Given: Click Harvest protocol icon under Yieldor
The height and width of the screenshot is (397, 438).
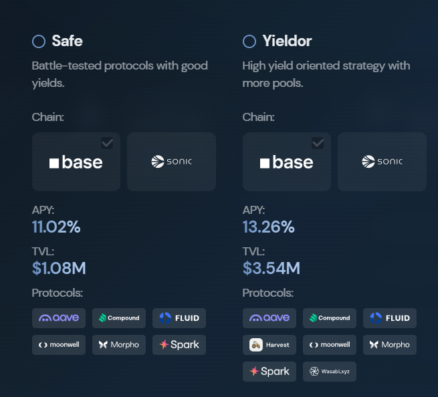Looking at the screenshot, I should 269,345.
